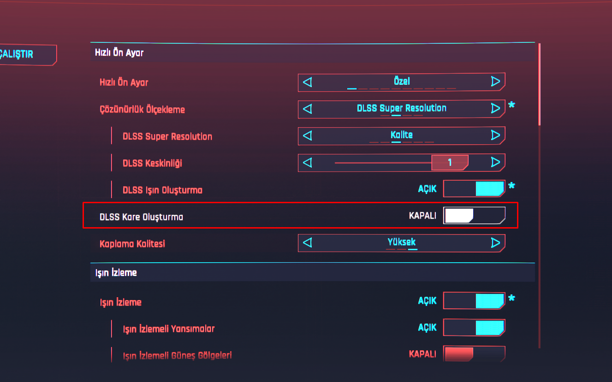The image size is (612, 382).
Task: Click the DLSS Keskinliği slider handle
Action: [x=450, y=162]
